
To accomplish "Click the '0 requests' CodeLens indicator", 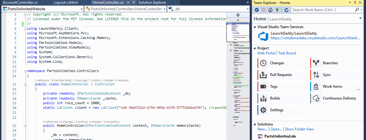I will (122, 80).
